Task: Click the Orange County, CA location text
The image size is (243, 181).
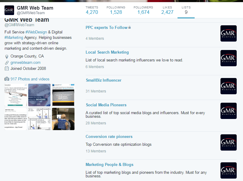Action: tap(27, 56)
